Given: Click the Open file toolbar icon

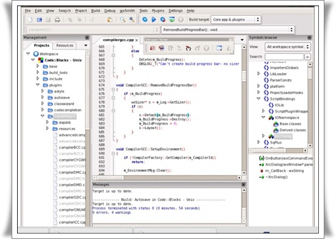Looking at the screenshot, I should pyautogui.click(x=39, y=20).
